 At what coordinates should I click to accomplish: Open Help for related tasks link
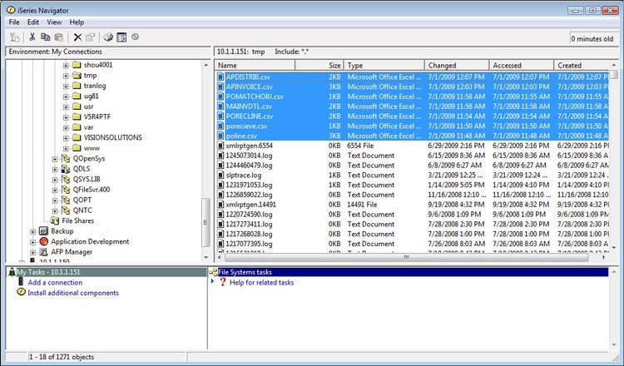pyautogui.click(x=261, y=283)
